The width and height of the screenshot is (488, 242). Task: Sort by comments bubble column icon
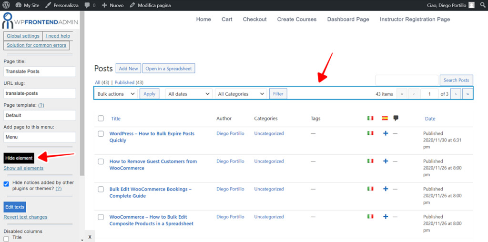(396, 118)
